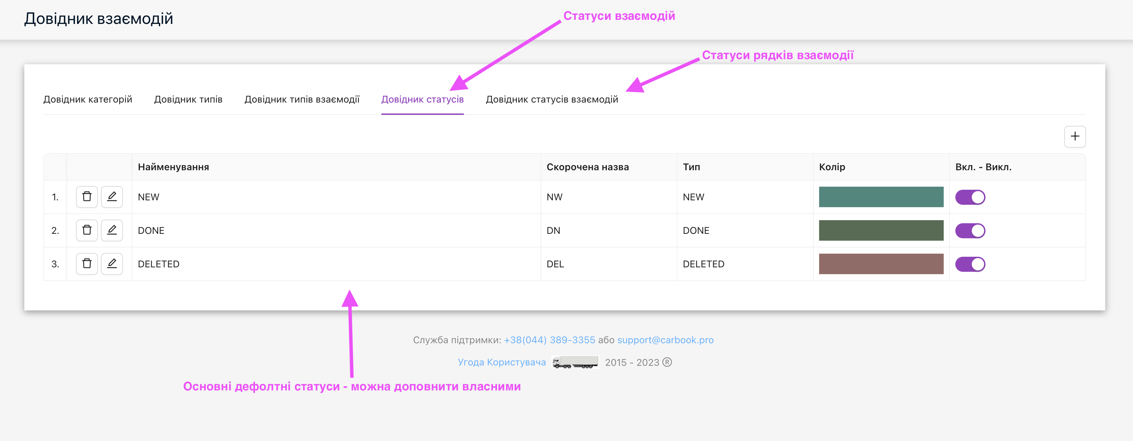
Task: Add a new status with plus button
Action: (x=1074, y=136)
